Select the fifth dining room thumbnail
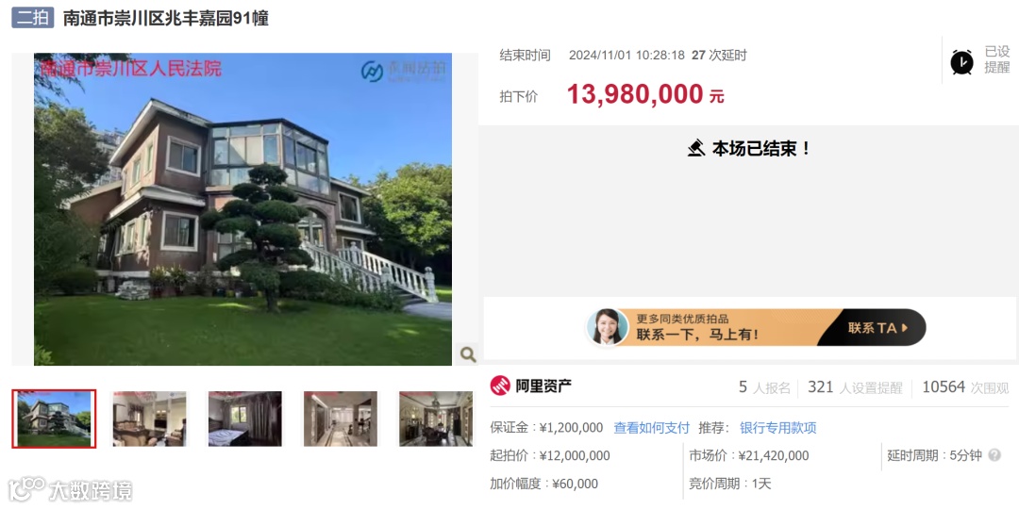1019x509 pixels. (436, 419)
